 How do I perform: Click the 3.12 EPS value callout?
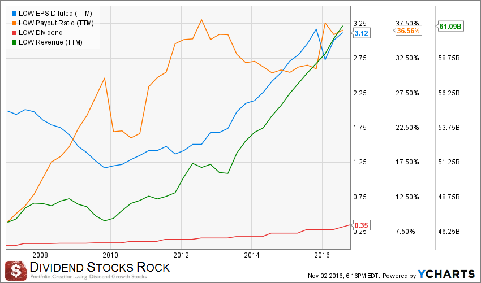(361, 33)
